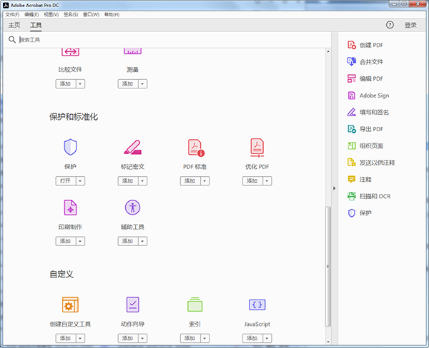
Task: Click the help question mark icon
Action: click(x=390, y=25)
